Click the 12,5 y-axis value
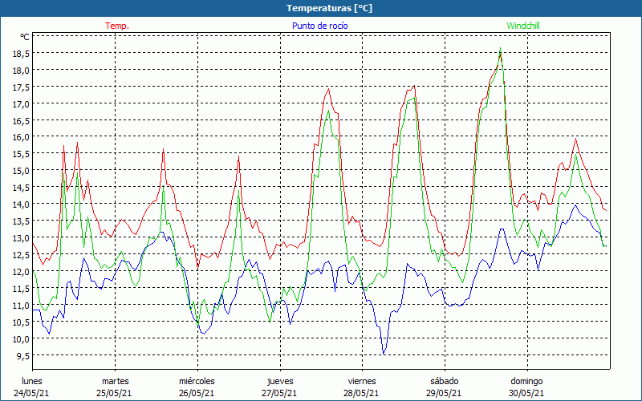 tap(22, 254)
